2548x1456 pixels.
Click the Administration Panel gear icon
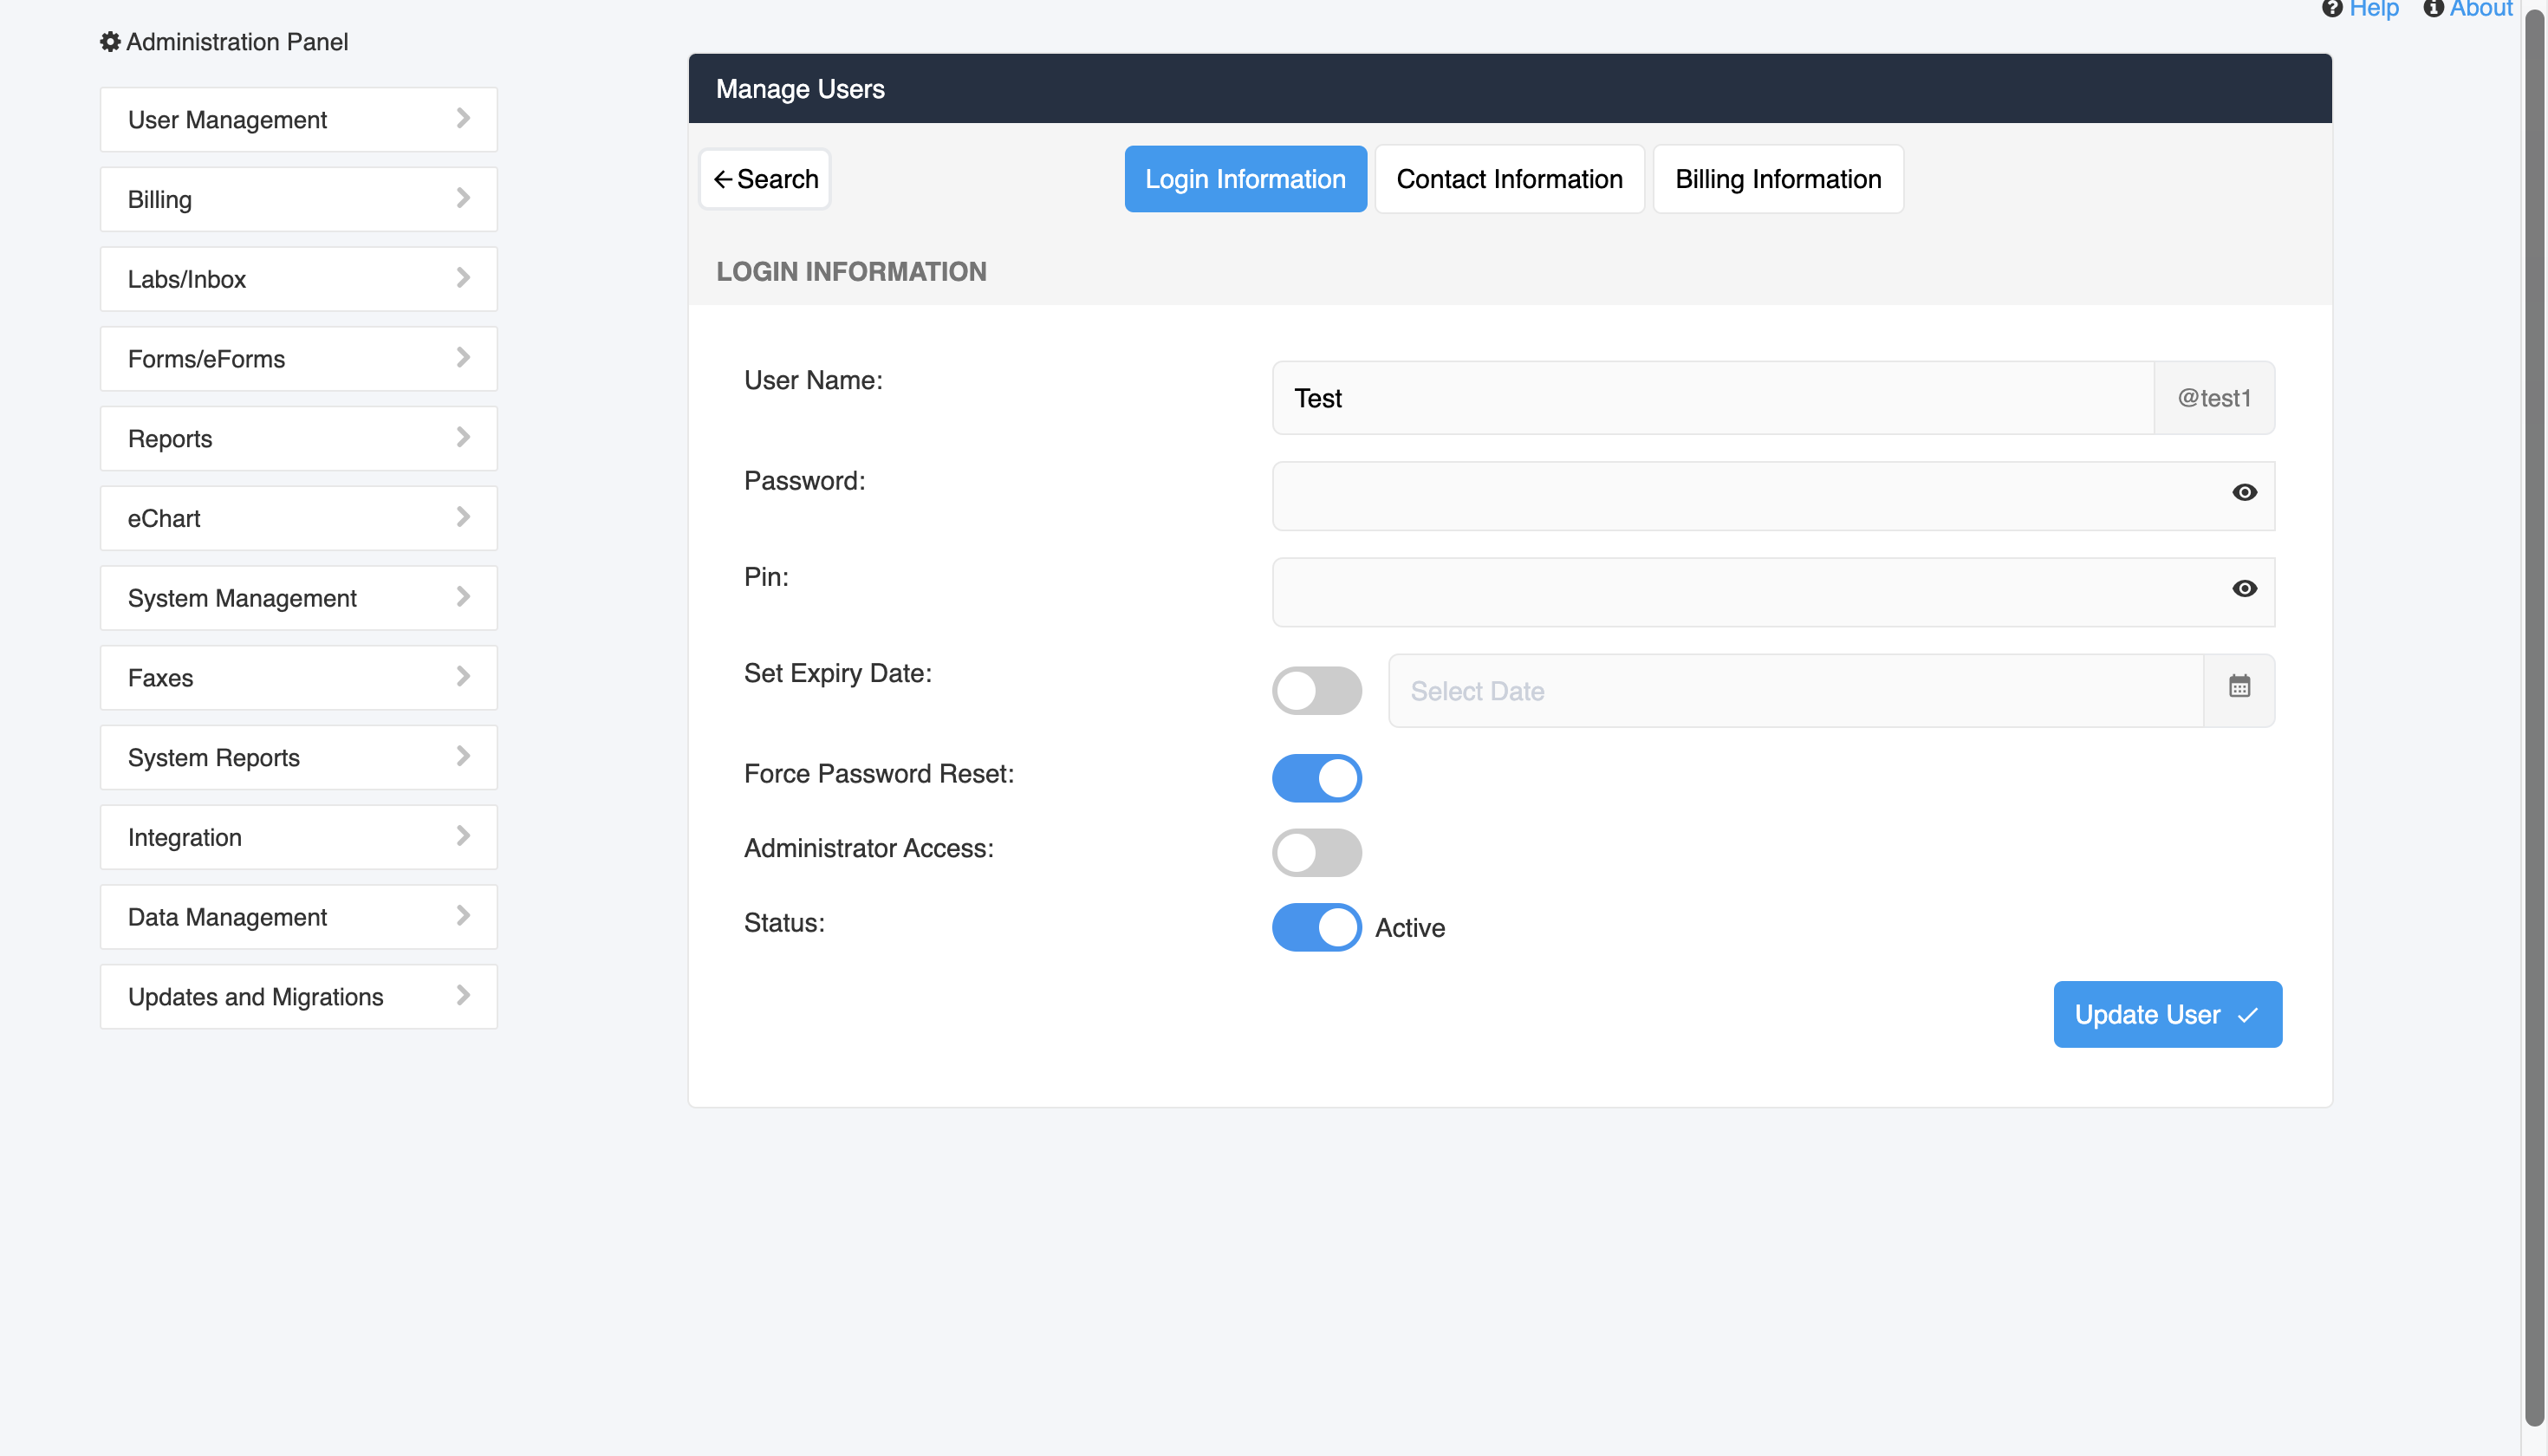pos(110,41)
